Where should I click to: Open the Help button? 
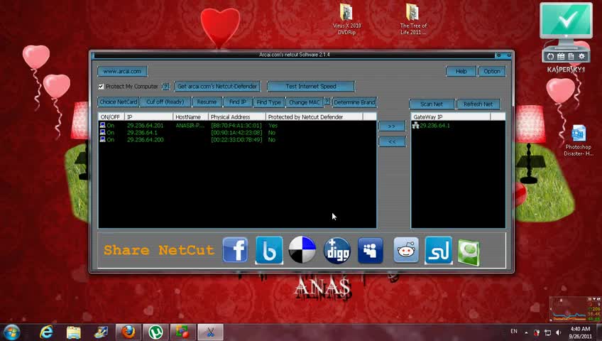(461, 71)
